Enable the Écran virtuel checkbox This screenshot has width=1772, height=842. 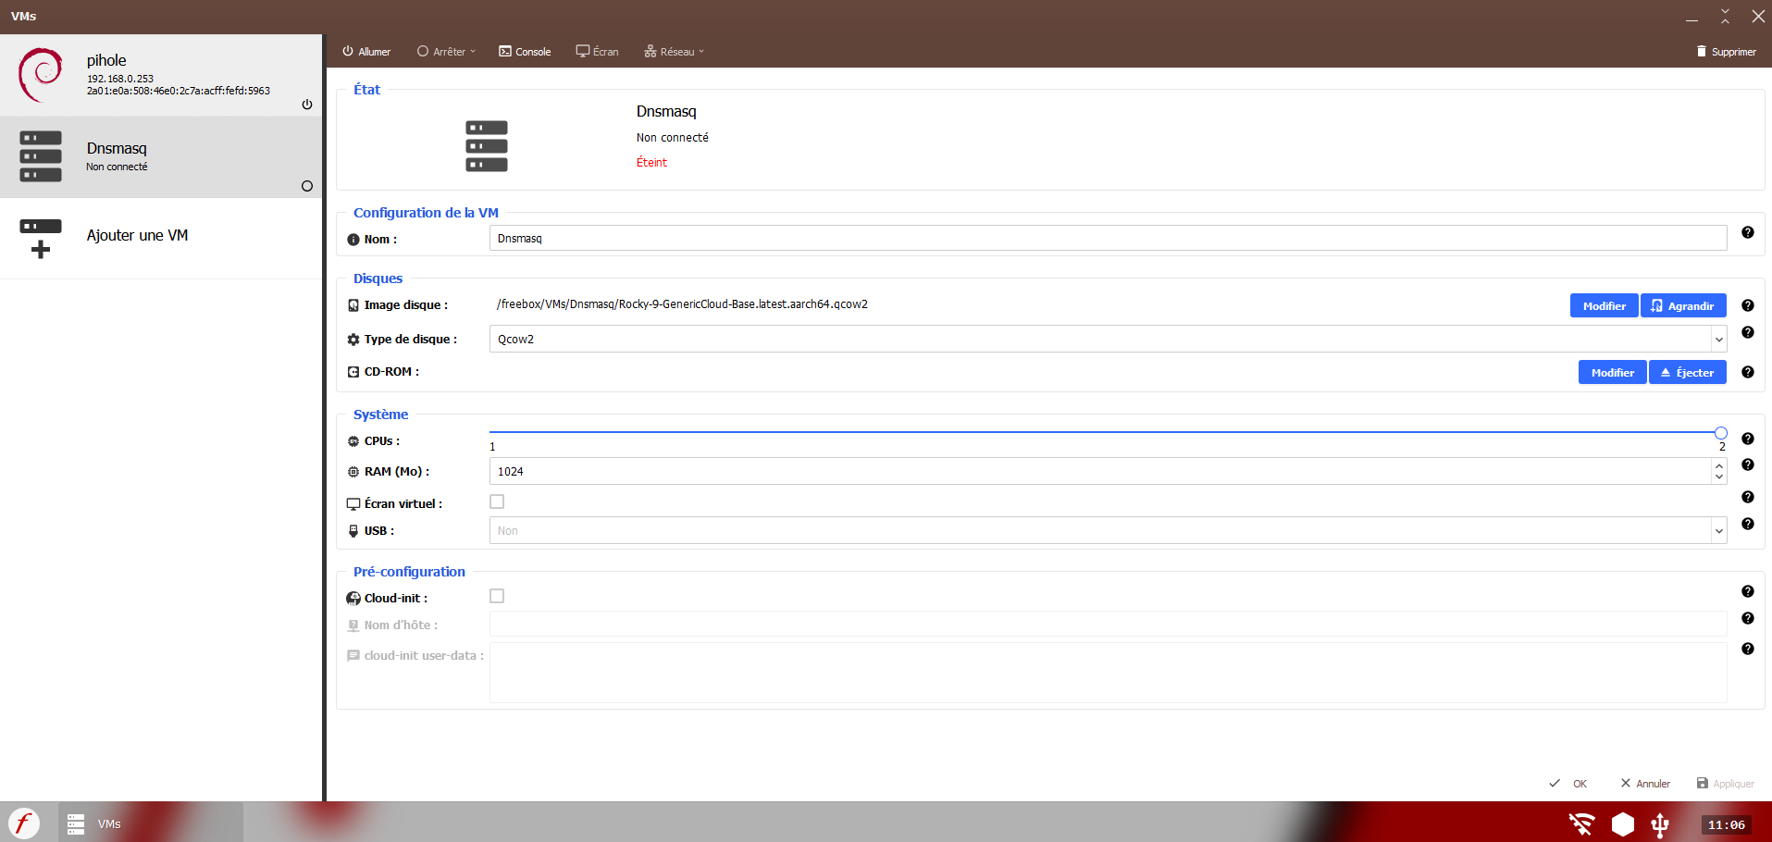(x=497, y=501)
